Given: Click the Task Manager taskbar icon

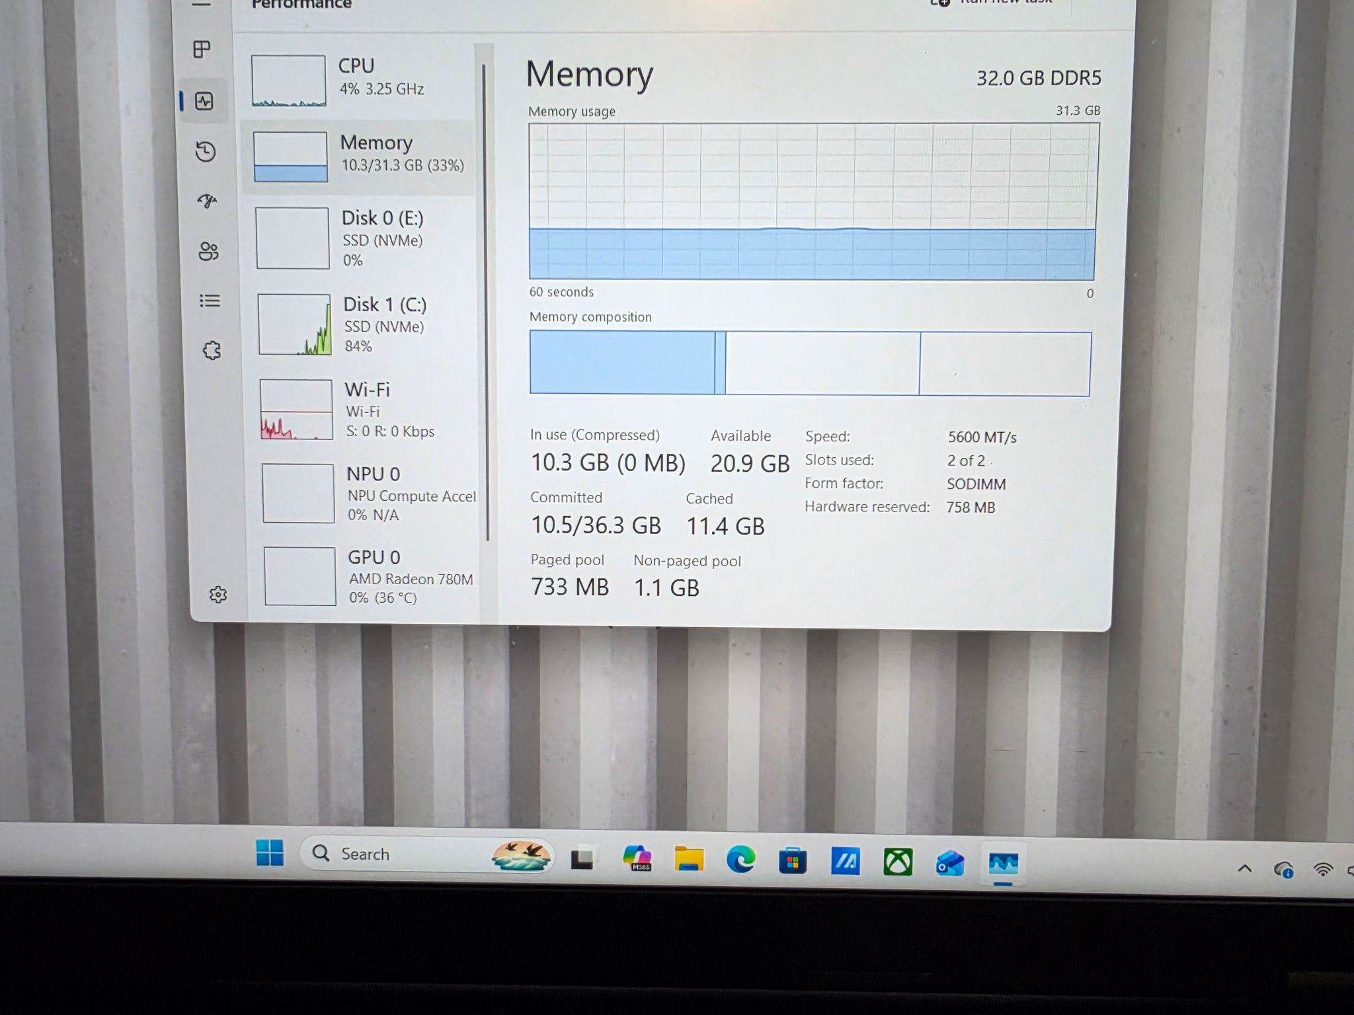Looking at the screenshot, I should [x=1003, y=863].
